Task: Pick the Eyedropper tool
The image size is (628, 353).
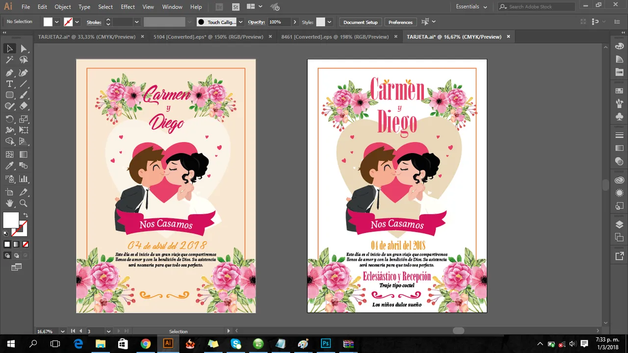Action: click(9, 166)
